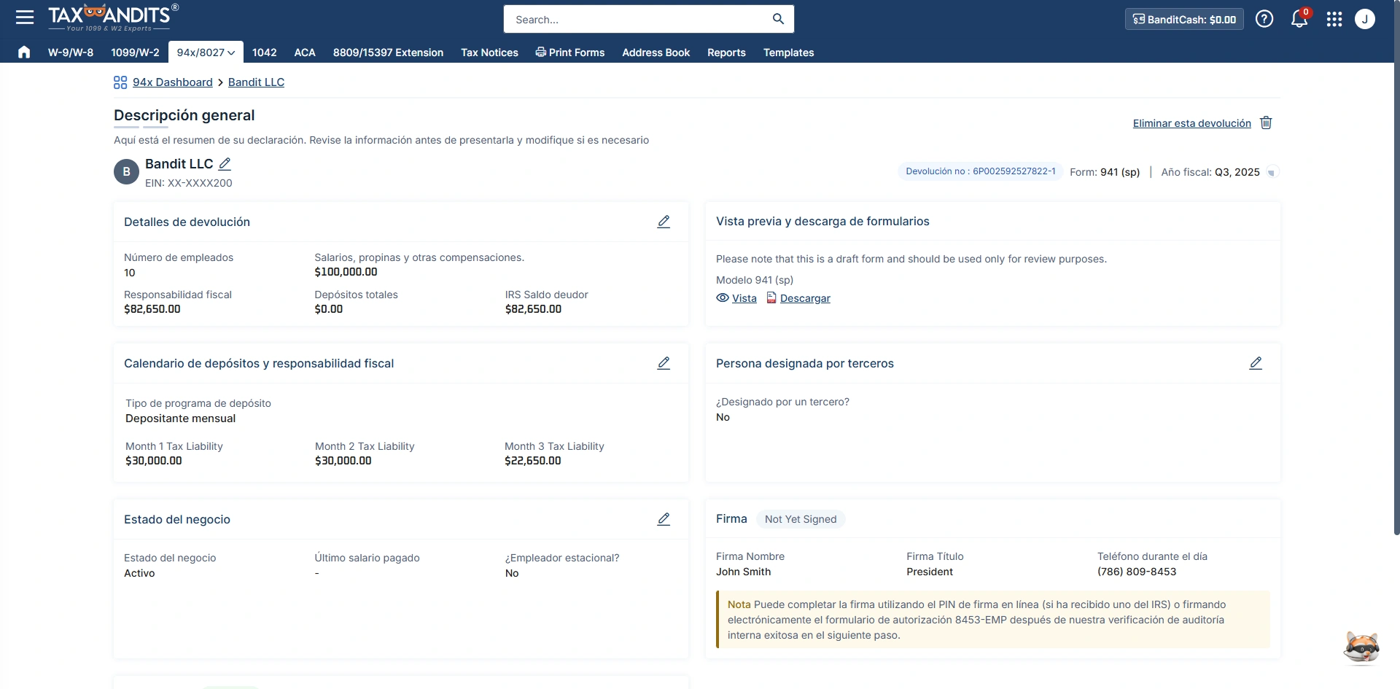Click the info icon beside Año fiscal

[x=1272, y=173]
